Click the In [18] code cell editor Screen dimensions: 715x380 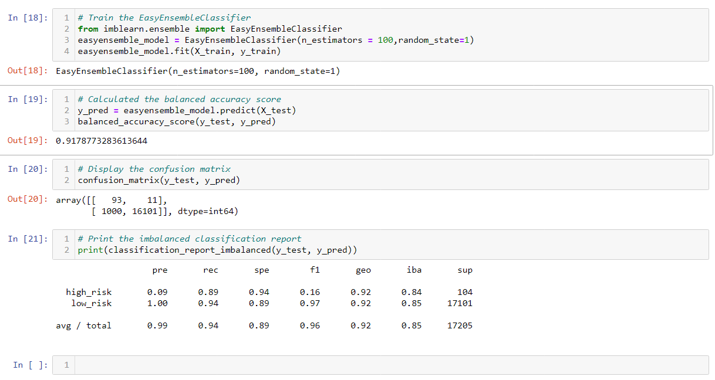(x=380, y=35)
